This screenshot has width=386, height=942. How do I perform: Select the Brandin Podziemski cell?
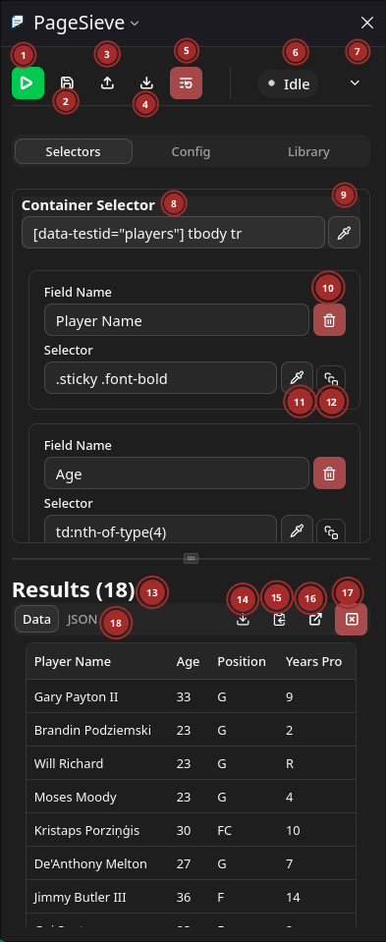[92, 730]
